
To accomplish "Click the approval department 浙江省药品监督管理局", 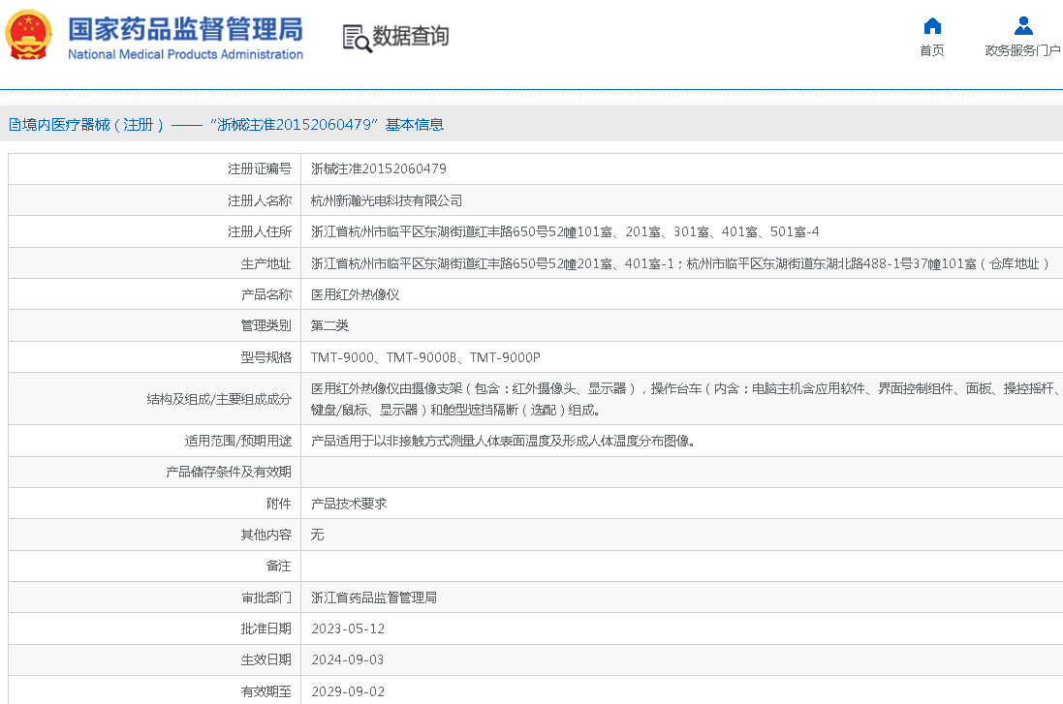I will [374, 597].
